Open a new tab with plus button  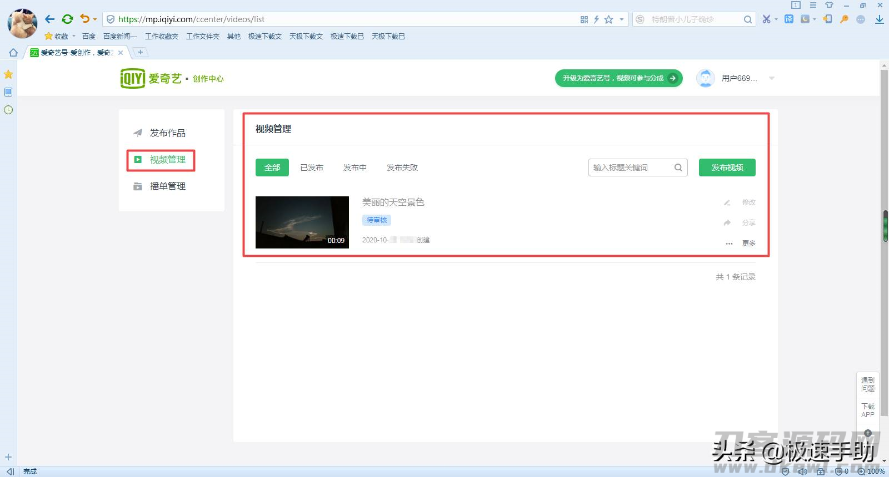[x=141, y=52]
